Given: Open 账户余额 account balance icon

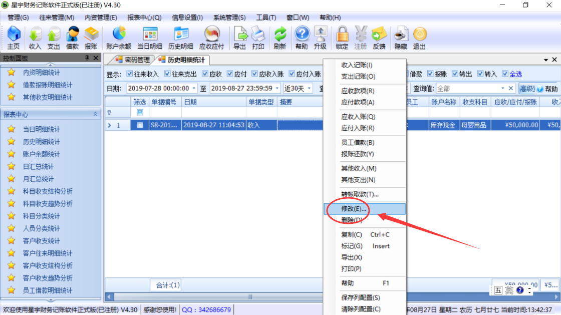Looking at the screenshot, I should tap(119, 38).
